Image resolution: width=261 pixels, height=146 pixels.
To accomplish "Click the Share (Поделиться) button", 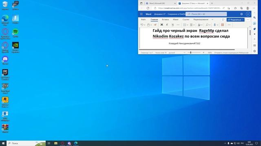I will (x=235, y=20).
